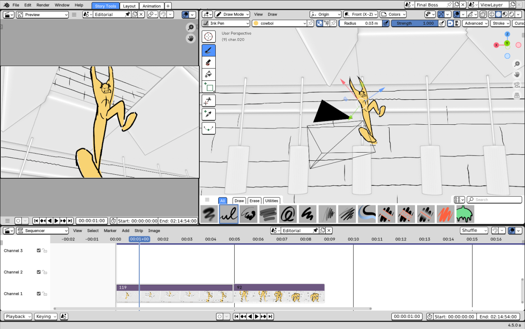Viewport: 525px width, 329px height.
Task: Select the red marker brush thumbnail
Action: click(x=445, y=214)
